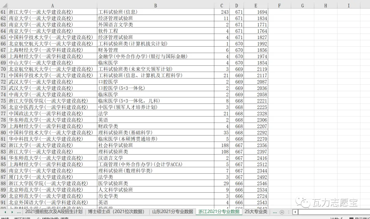Click cell 工科试验班类(计算机拔尖计划)
370x219 pixels.
[x=156, y=44]
